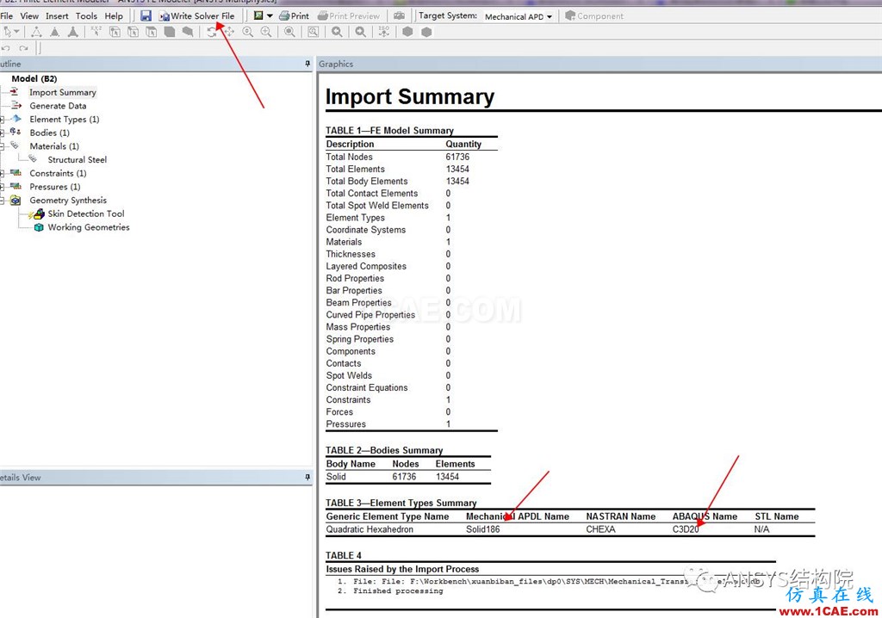Open the Tools menu
882x618 pixels.
click(86, 15)
